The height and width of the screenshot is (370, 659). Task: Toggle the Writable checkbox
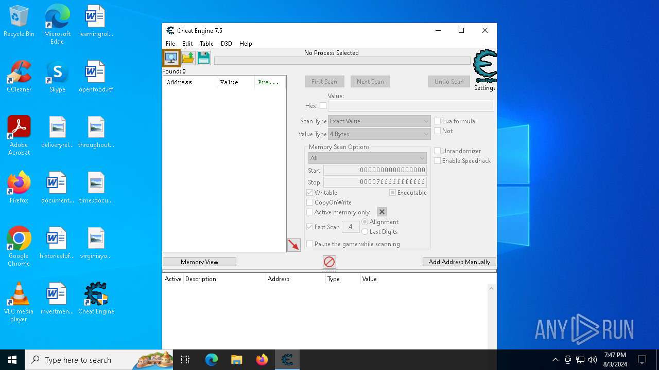coord(309,193)
